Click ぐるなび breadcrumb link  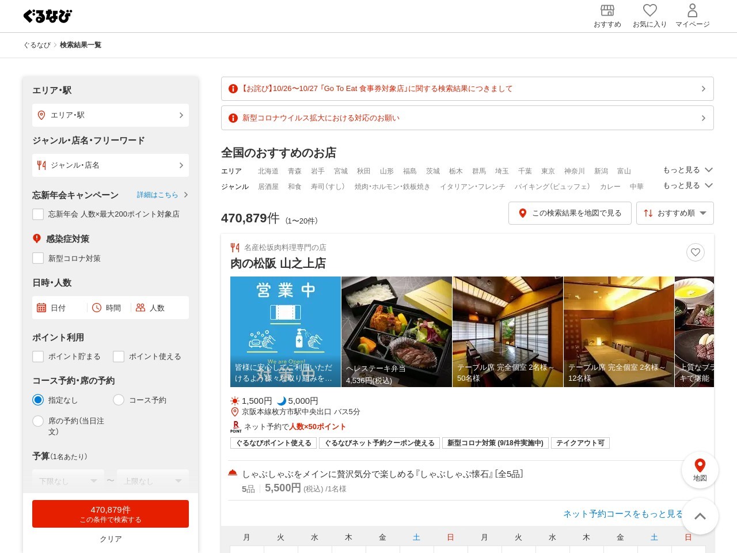point(37,45)
